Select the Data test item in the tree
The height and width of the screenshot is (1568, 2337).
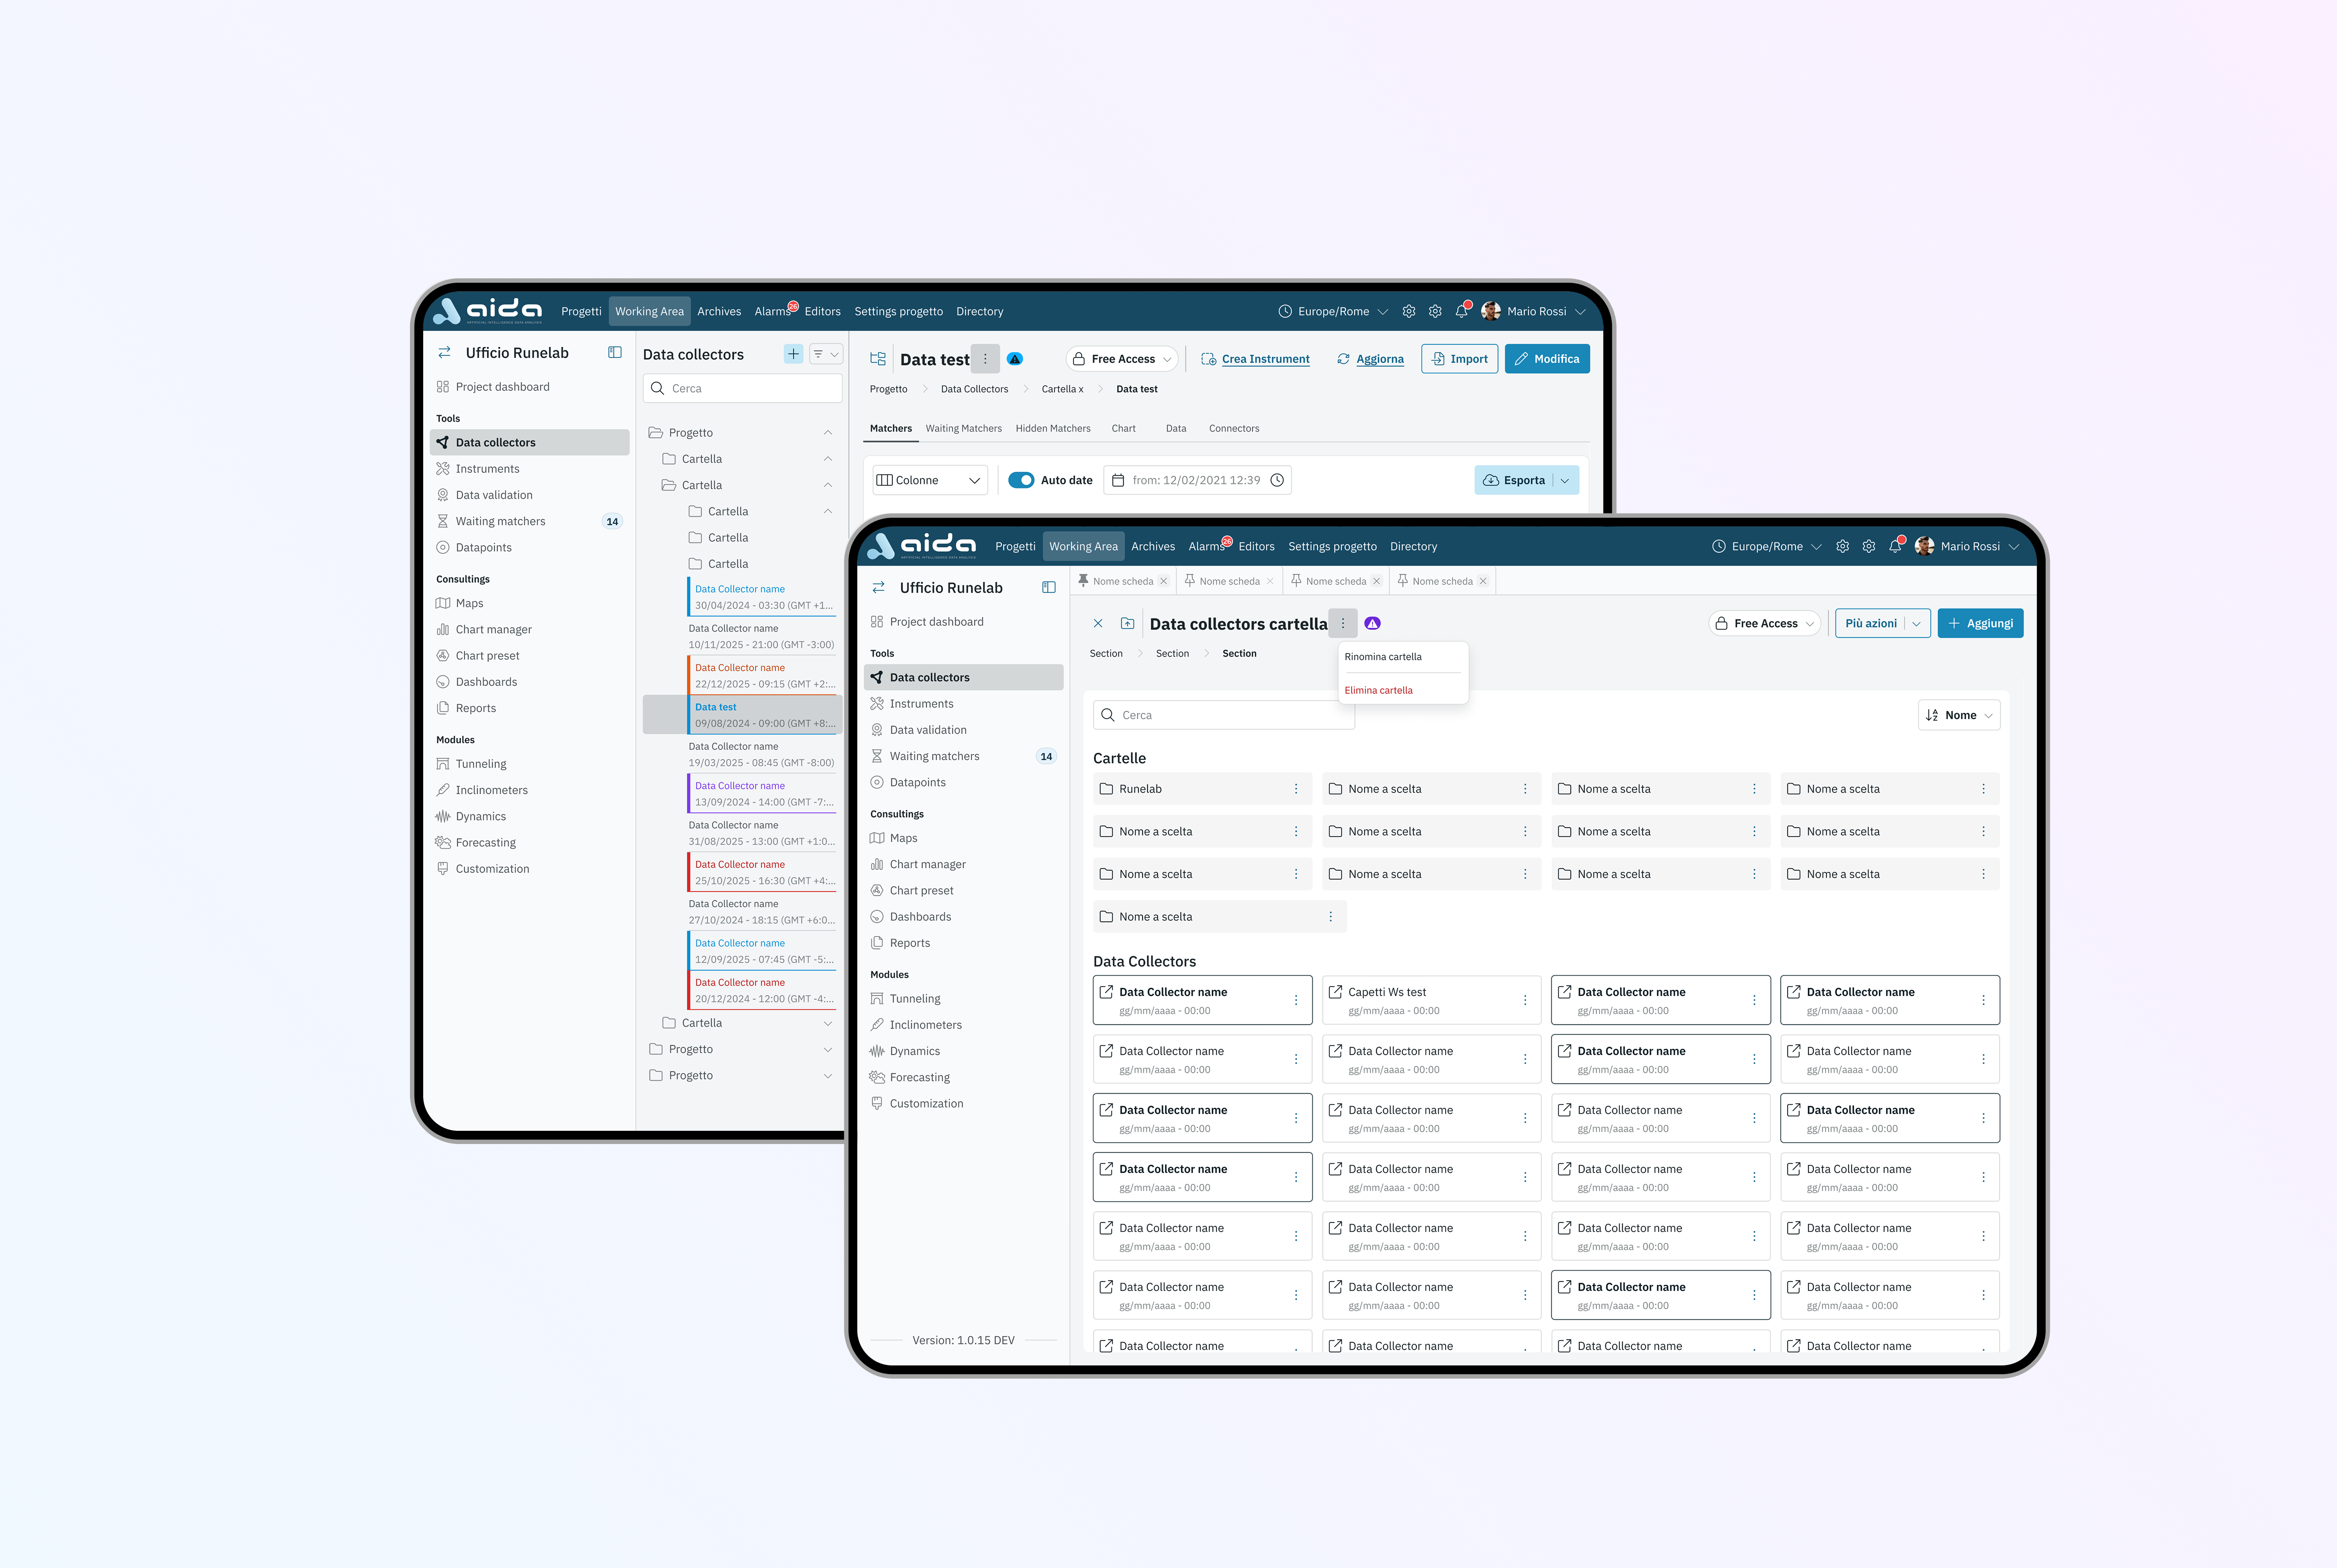coord(742,715)
